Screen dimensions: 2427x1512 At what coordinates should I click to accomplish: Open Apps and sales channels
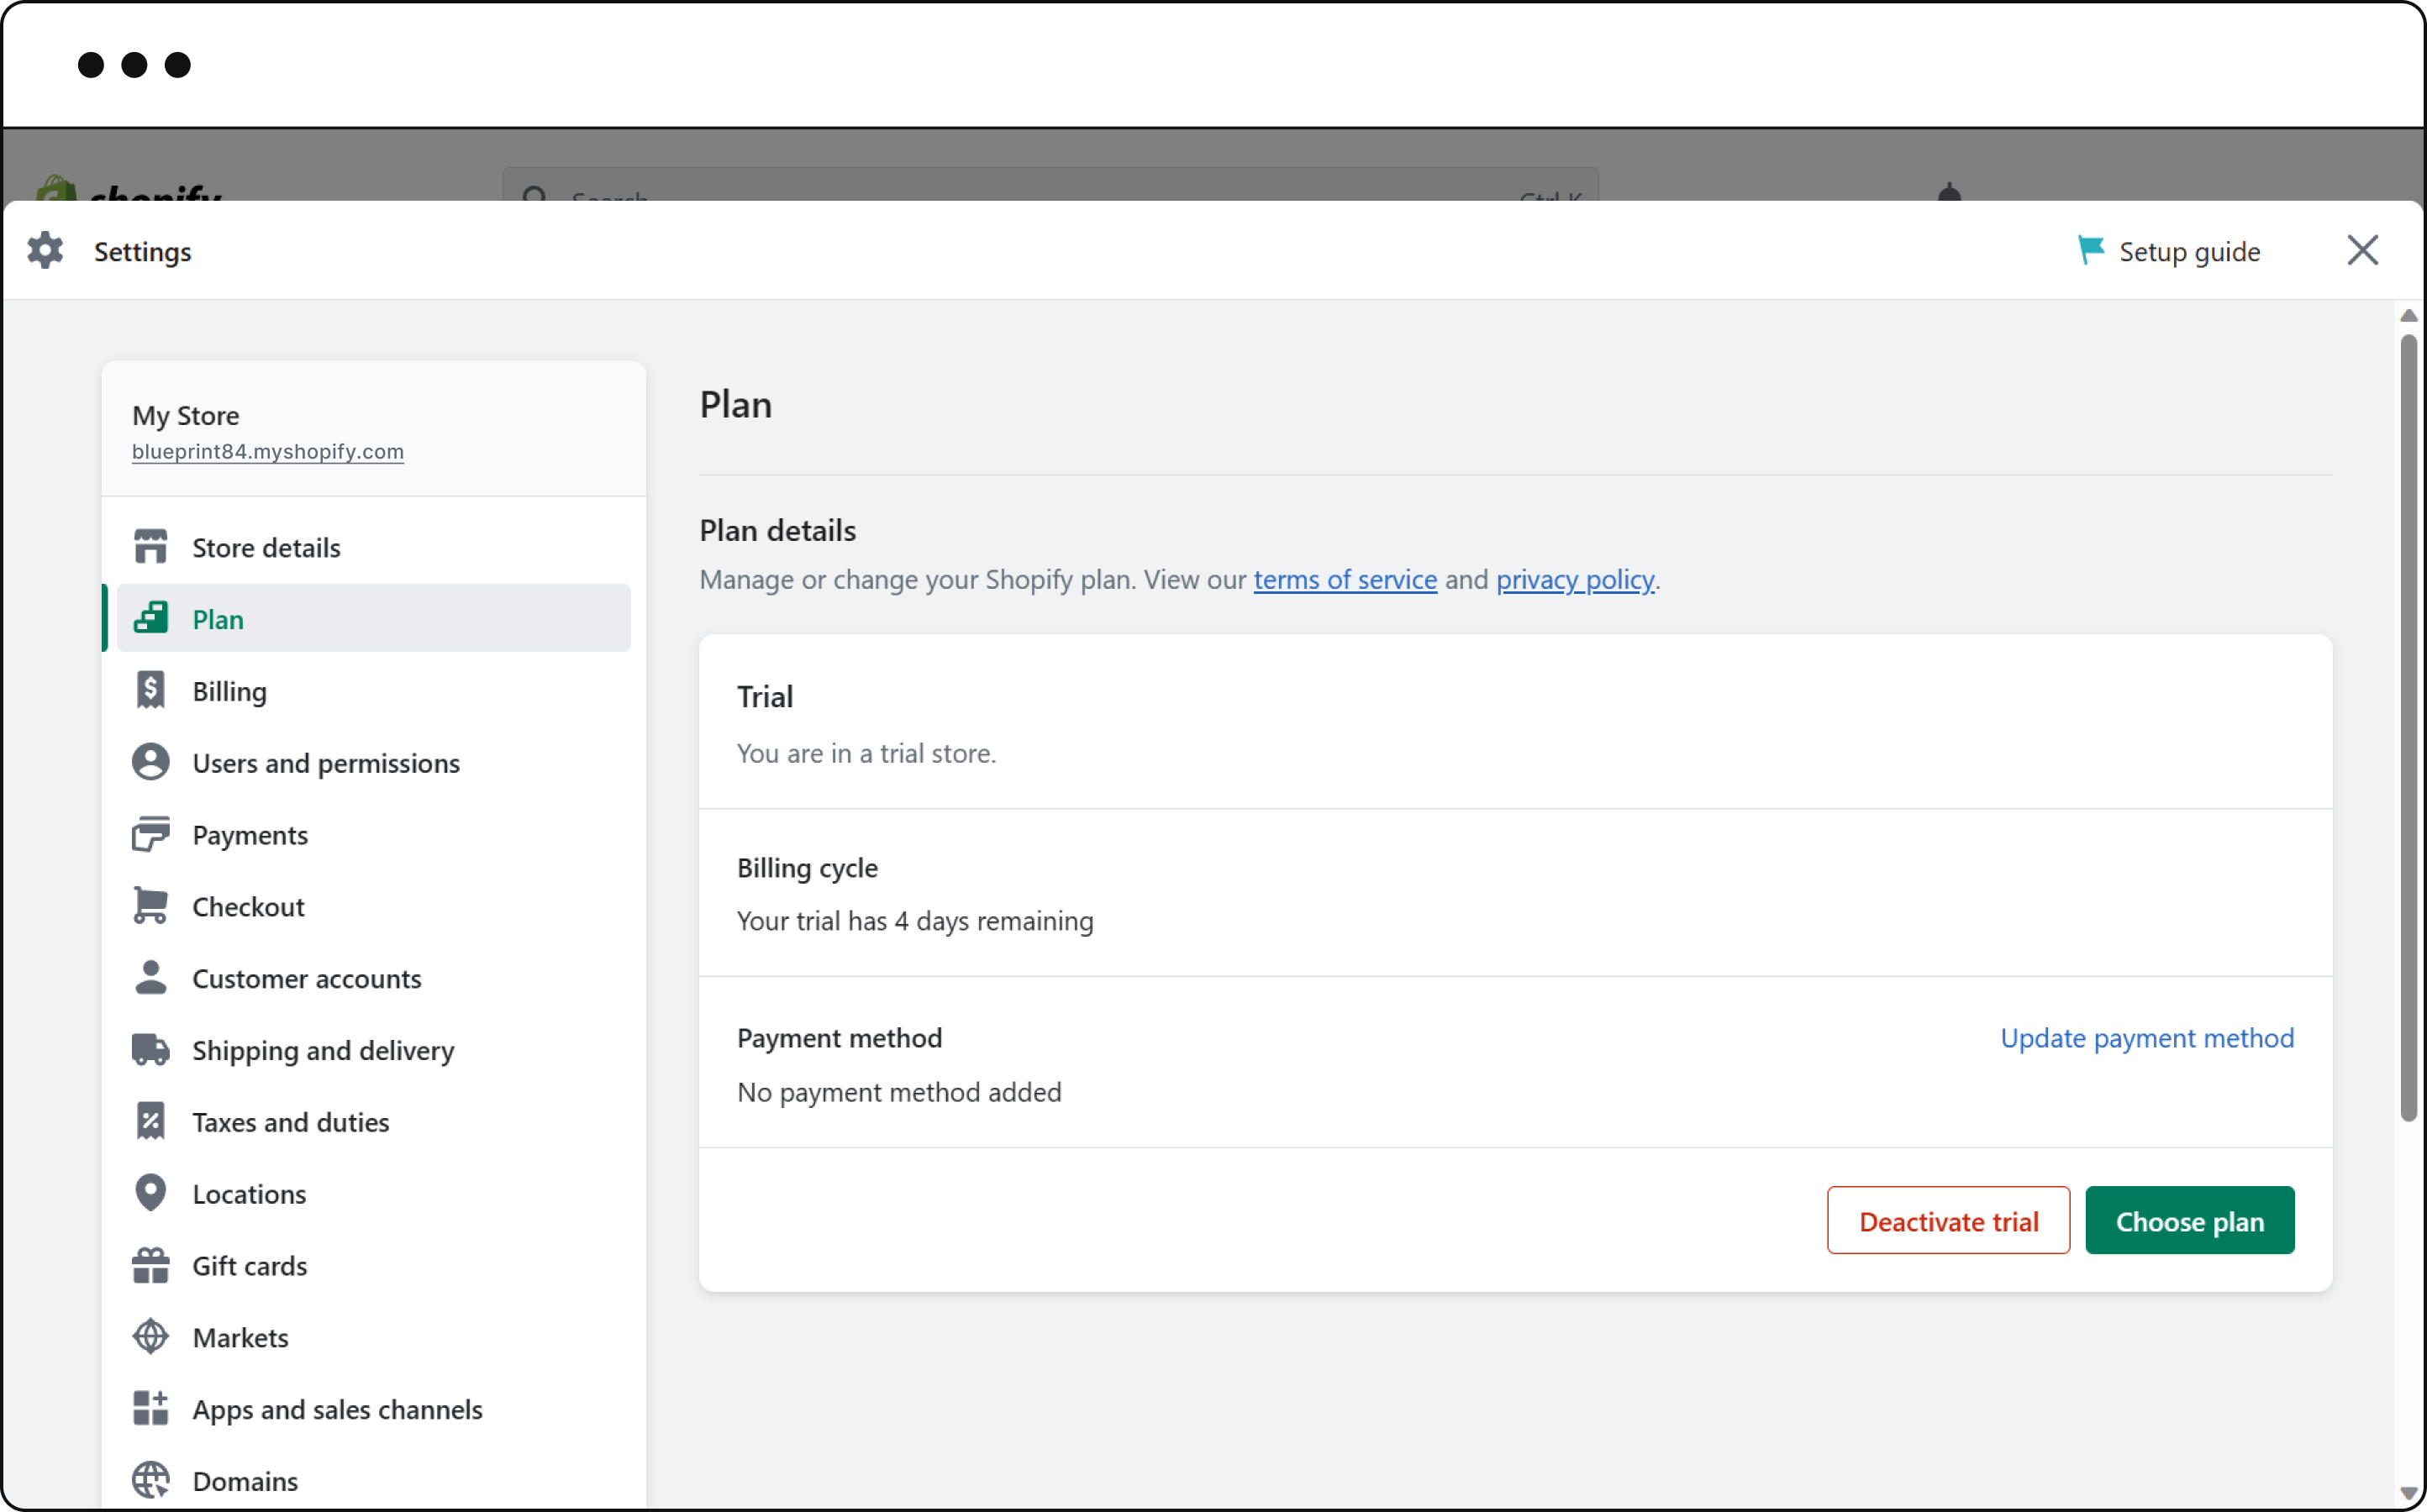pos(373,1409)
